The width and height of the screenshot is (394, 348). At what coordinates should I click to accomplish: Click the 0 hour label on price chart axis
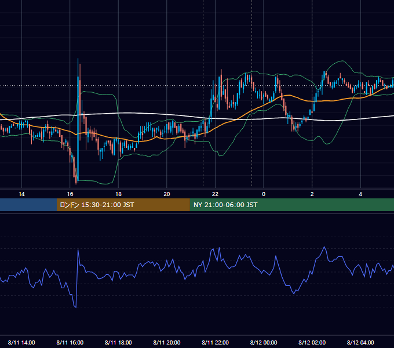(x=264, y=194)
